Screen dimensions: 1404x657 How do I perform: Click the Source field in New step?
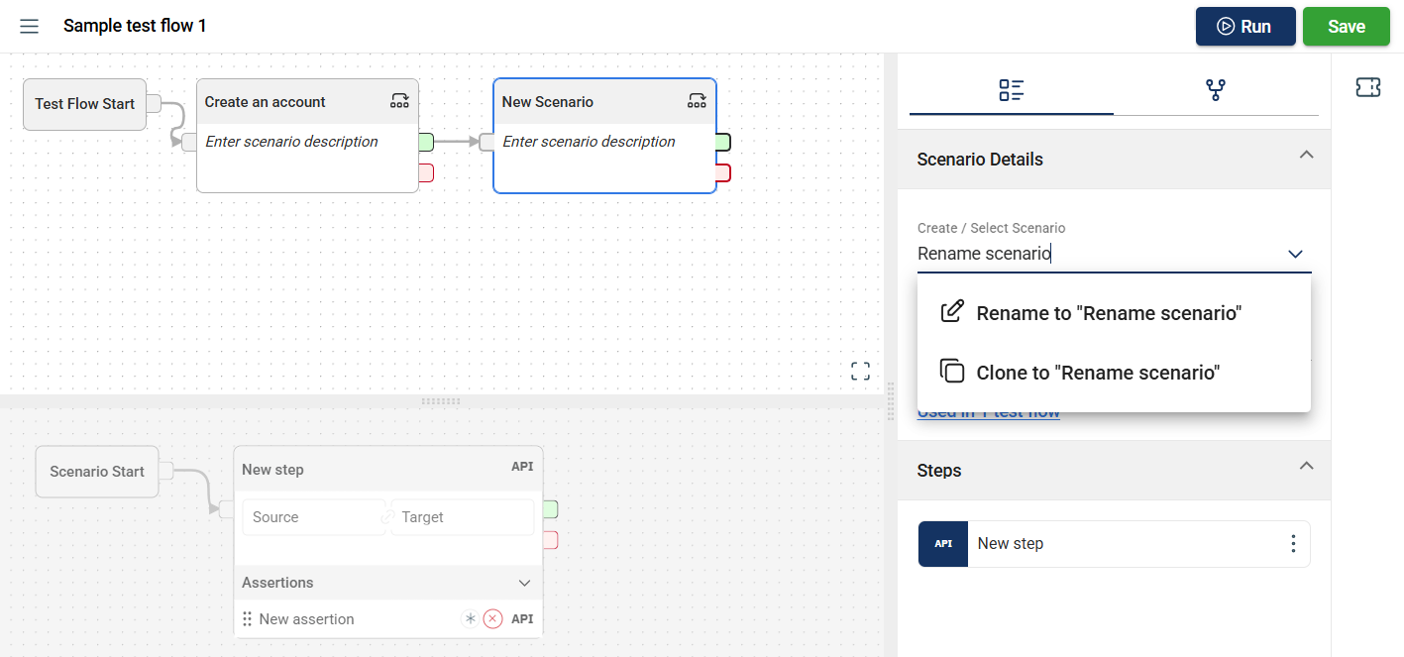pos(312,517)
